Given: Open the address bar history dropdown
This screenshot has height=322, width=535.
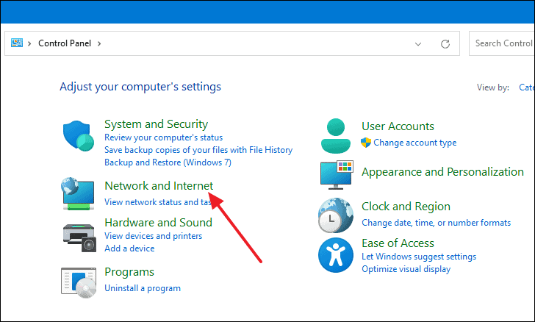Looking at the screenshot, I should (418, 43).
